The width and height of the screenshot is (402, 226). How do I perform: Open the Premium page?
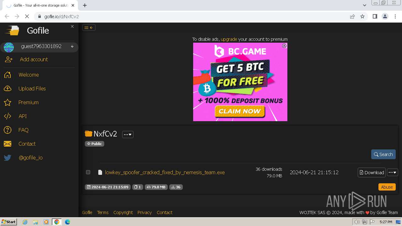click(29, 102)
